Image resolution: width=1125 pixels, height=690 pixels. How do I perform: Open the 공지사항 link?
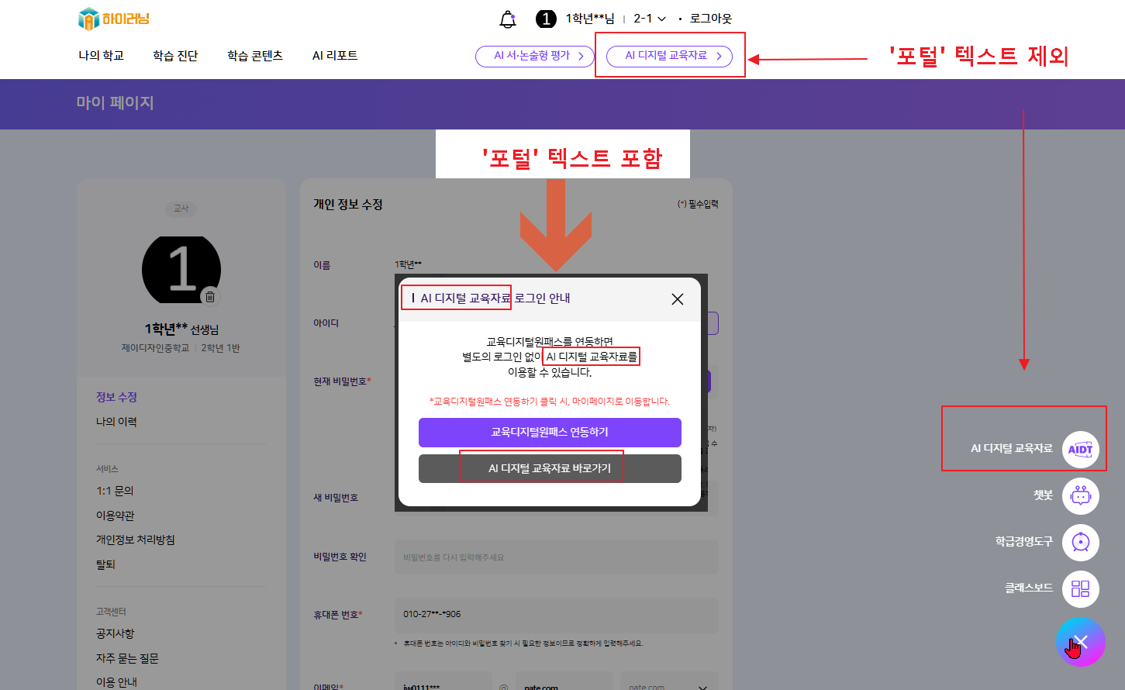[116, 633]
